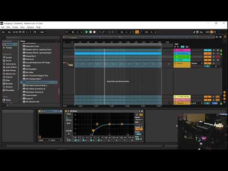Viewport: 228px width, 171px height.
Task: Select SSL Native Channel Strip 2
Action: [36, 85]
